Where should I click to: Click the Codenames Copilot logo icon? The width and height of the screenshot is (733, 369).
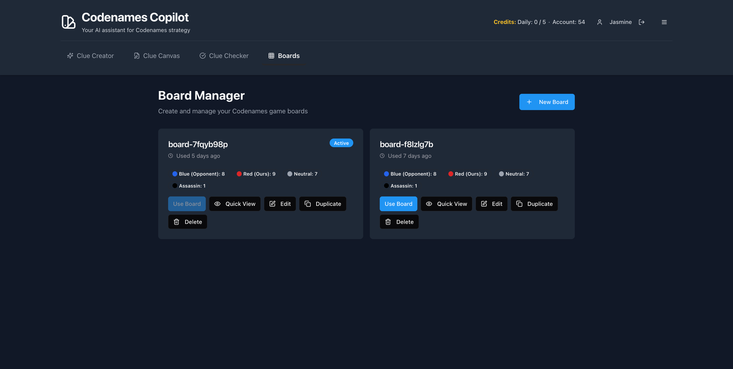68,22
